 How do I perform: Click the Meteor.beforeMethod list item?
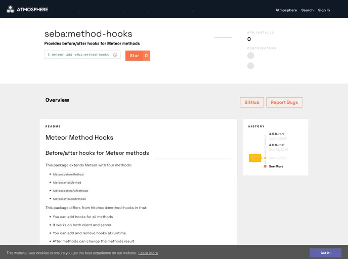click(68, 175)
